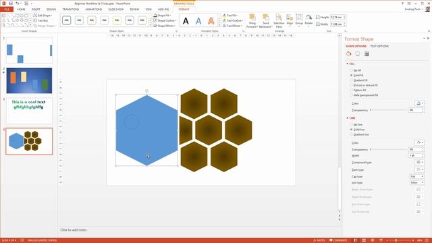The image size is (432, 243).
Task: Switch to Normal view in status bar
Action: click(x=356, y=240)
